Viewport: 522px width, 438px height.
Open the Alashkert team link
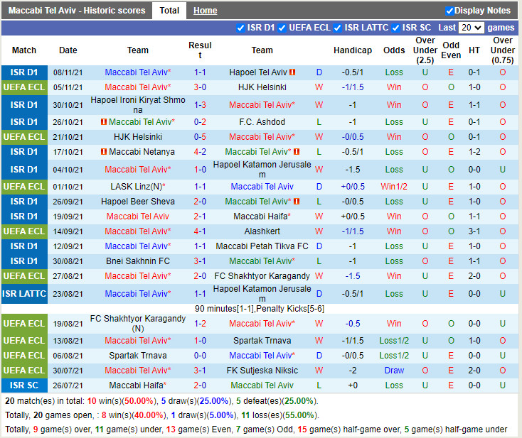[262, 231]
